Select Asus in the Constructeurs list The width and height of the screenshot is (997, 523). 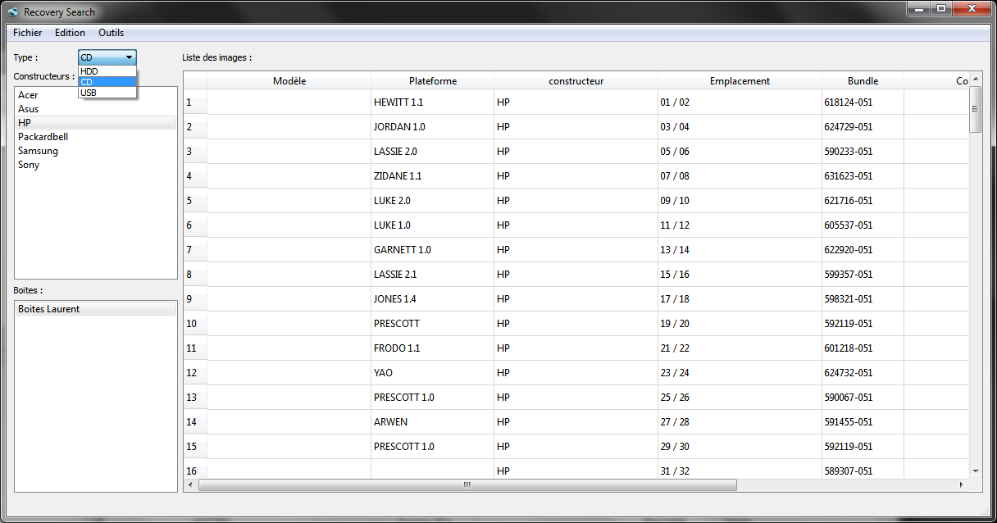click(28, 109)
